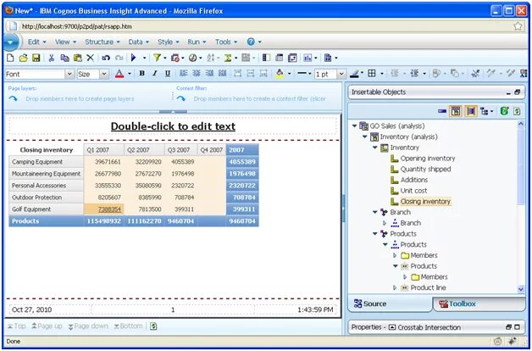Click the bookmark star in address bar
Image resolution: width=532 pixels, height=351 pixels.
[518, 26]
